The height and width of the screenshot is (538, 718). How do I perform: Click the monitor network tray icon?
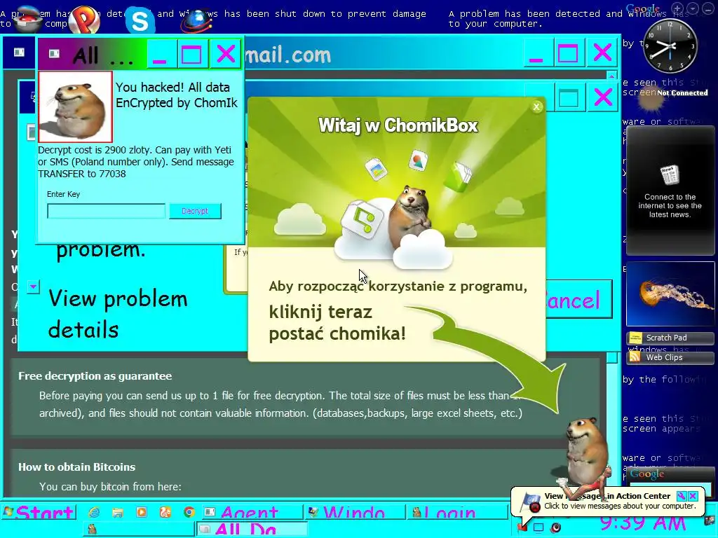tap(538, 527)
